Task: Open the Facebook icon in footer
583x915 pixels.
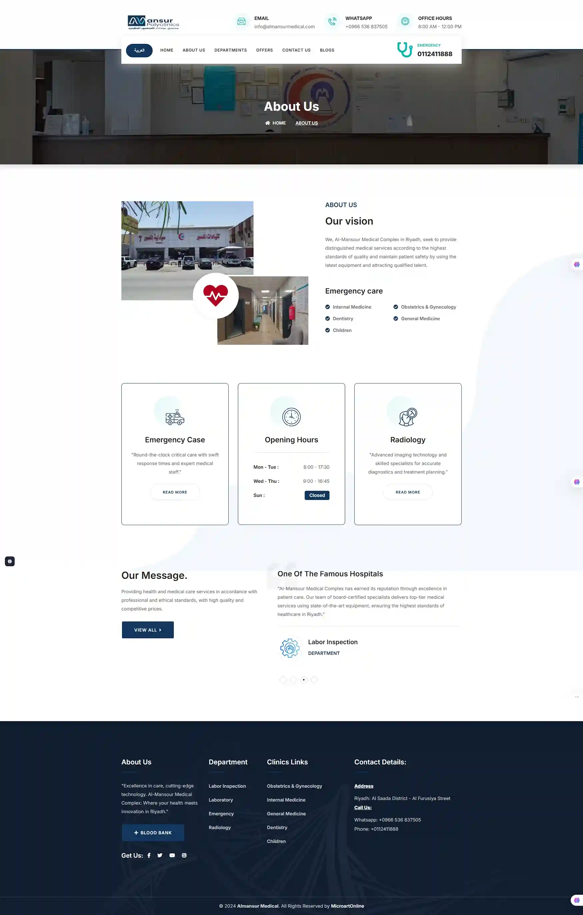Action: [x=149, y=855]
